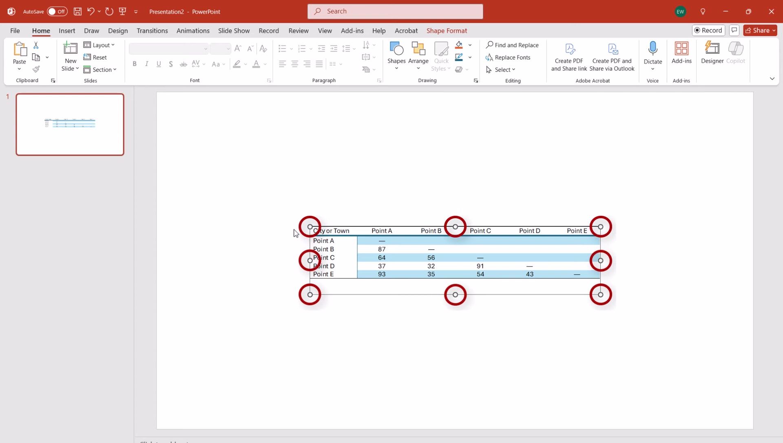Open the font name combo box

click(x=168, y=49)
